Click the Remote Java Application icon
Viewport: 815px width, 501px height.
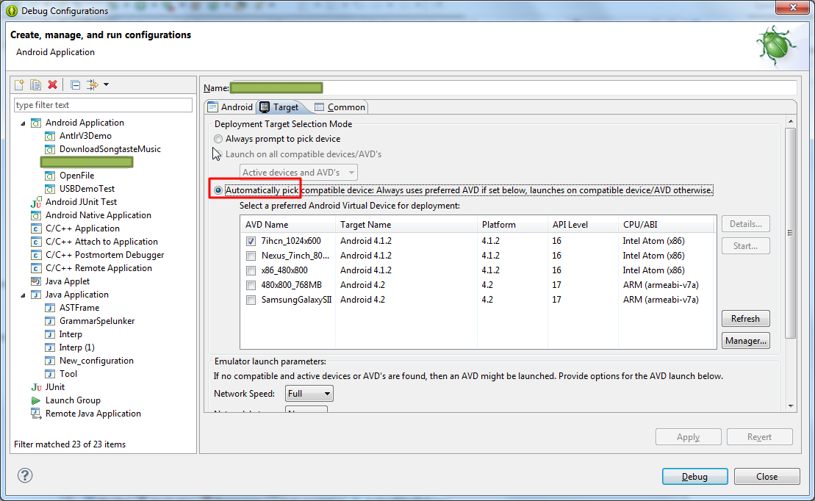(36, 414)
